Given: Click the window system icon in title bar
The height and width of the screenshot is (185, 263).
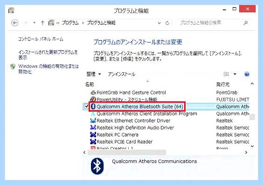Looking at the screenshot, I should [x=11, y=10].
